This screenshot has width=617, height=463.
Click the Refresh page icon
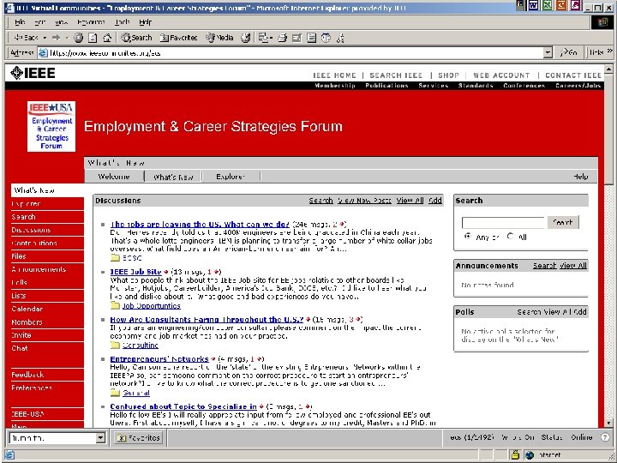[93, 38]
